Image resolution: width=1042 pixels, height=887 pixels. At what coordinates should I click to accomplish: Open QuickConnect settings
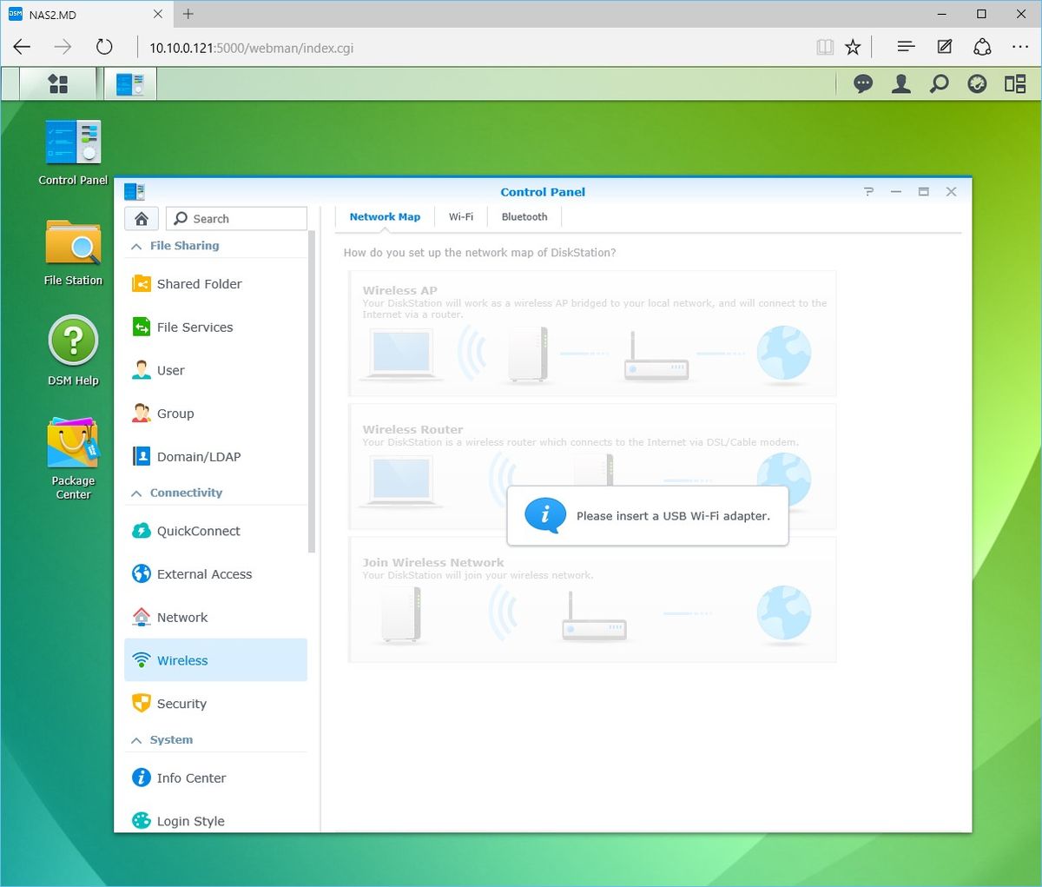(216, 531)
